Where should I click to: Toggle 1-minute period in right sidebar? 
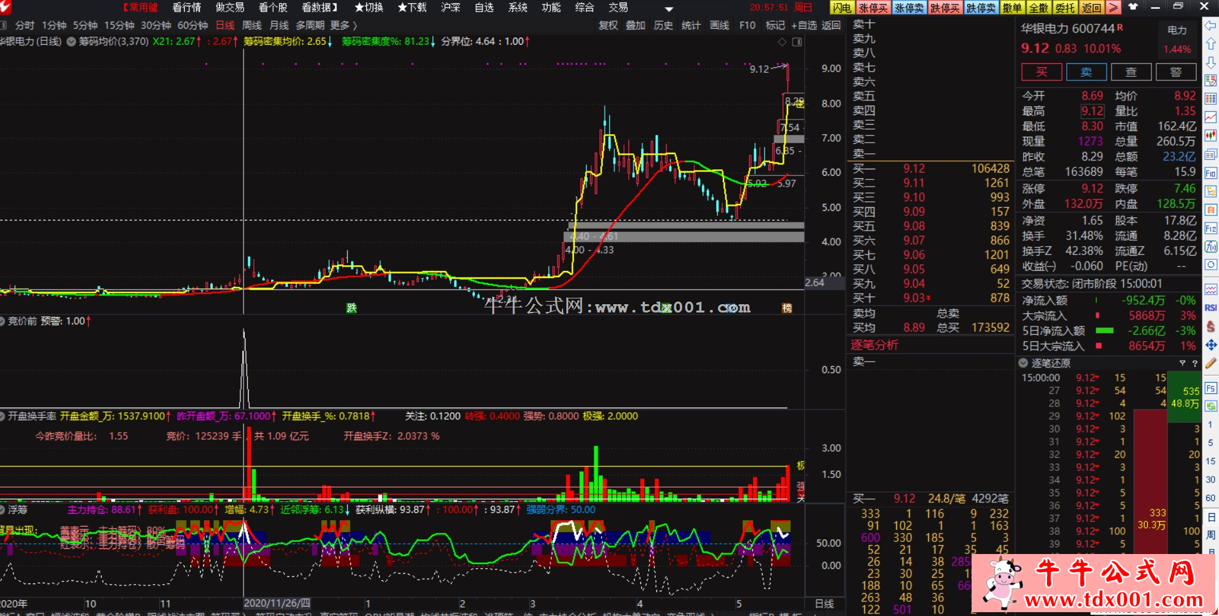pos(1210,424)
